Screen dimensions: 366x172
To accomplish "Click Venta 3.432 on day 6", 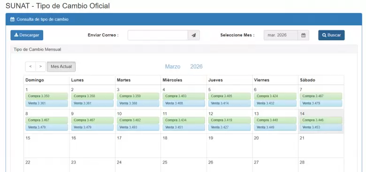I will (x=275, y=103).
